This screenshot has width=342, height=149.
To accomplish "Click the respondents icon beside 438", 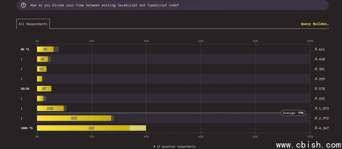I will [x=316, y=59].
